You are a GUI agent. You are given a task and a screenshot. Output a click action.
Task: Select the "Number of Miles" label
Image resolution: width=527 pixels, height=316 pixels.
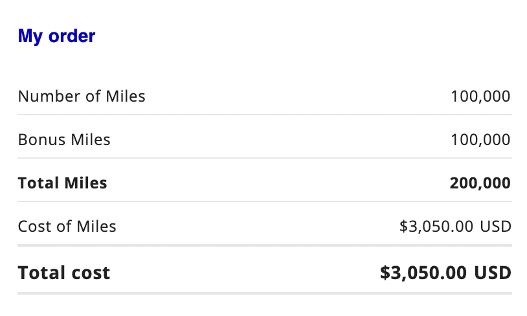82,96
